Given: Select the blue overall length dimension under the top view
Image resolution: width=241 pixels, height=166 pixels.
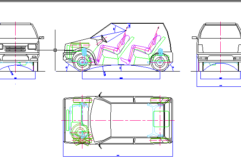Looking at the screenshot, I should pyautogui.click(x=118, y=156).
